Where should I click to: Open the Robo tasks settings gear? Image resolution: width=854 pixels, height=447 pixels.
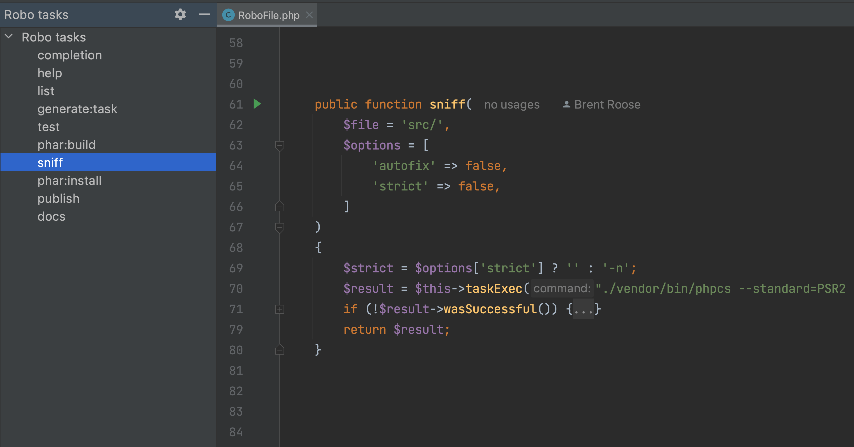tap(180, 15)
